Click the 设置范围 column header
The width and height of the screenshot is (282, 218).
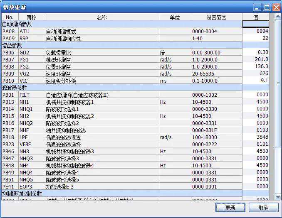(216, 17)
